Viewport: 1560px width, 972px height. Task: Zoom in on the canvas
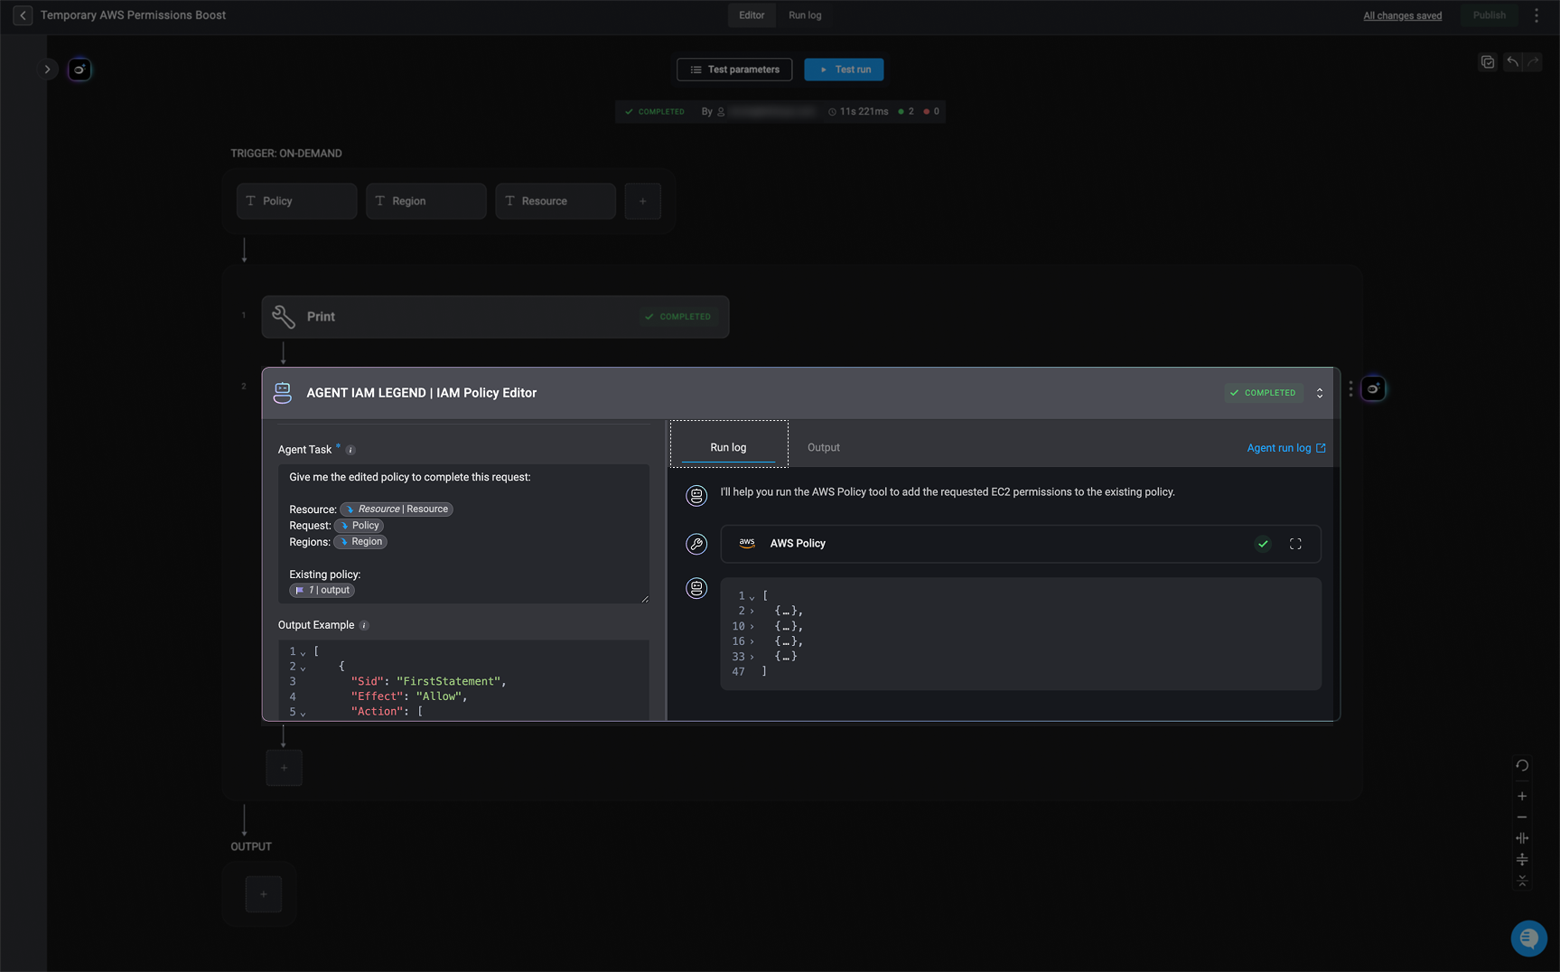tap(1522, 796)
